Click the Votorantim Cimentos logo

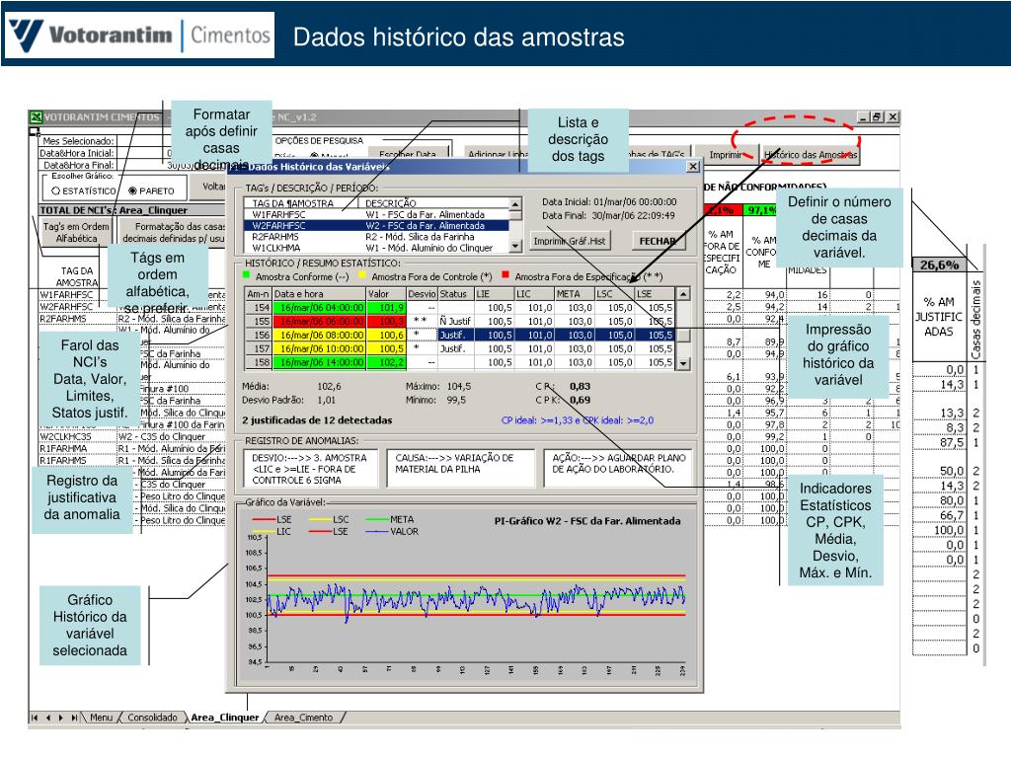[140, 35]
